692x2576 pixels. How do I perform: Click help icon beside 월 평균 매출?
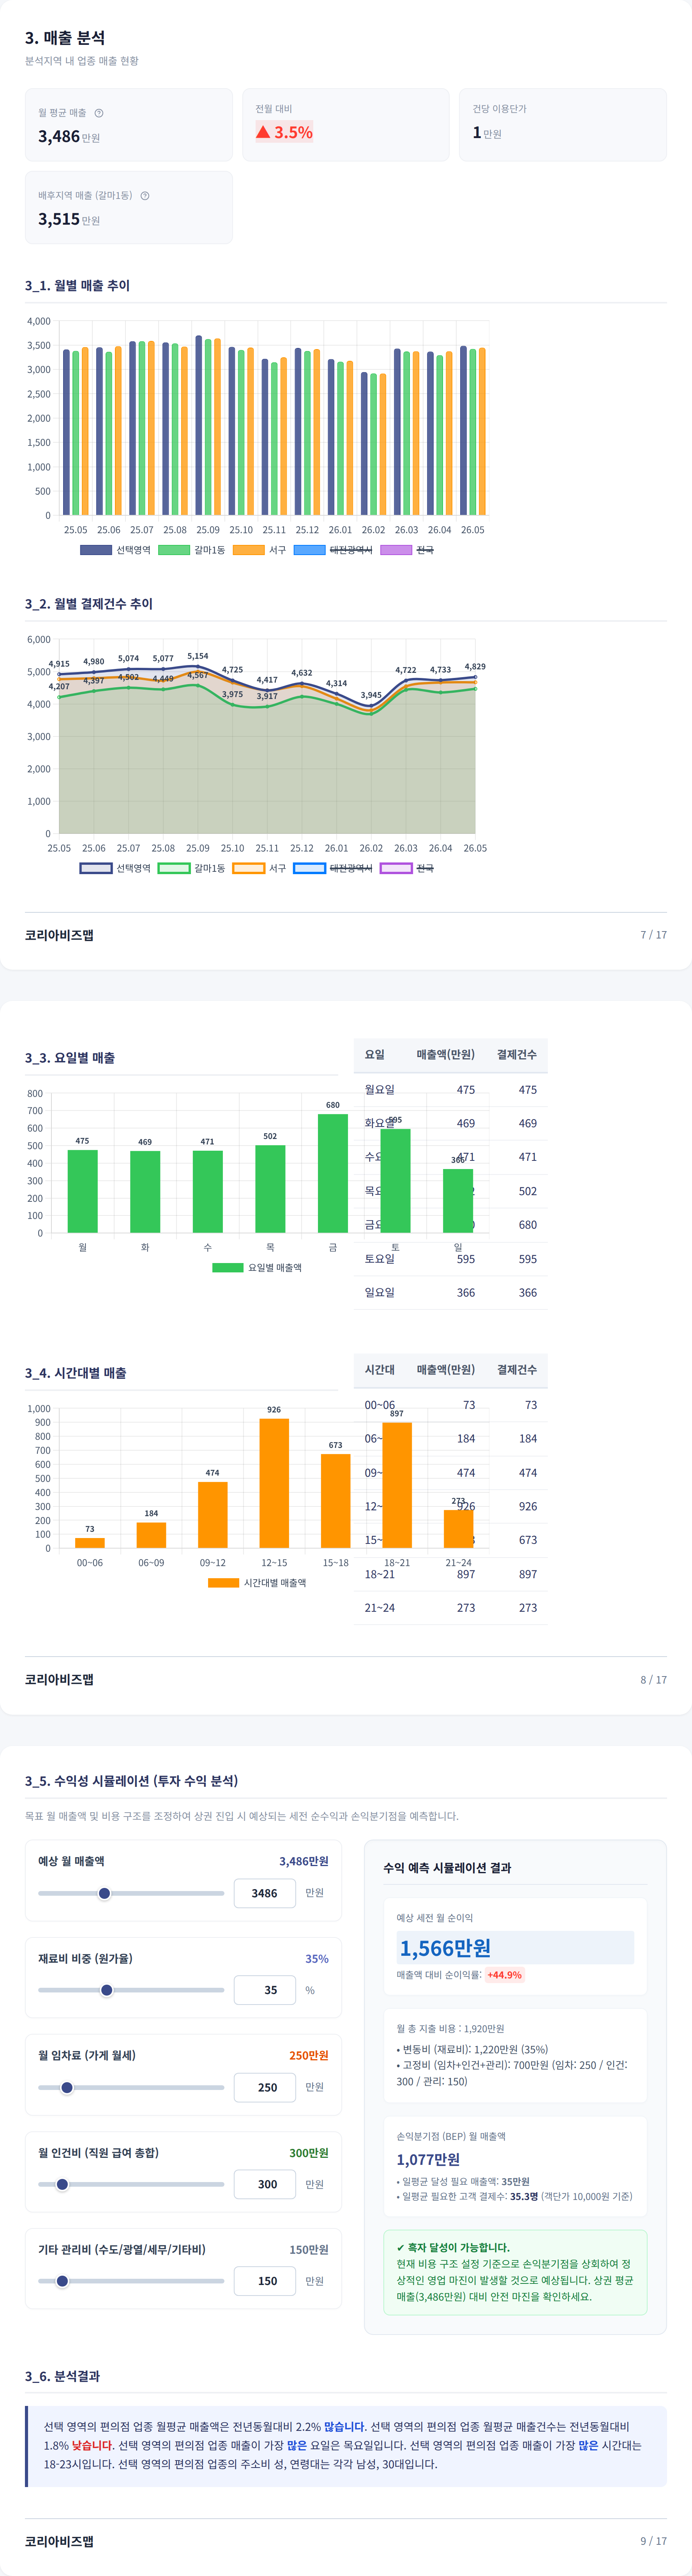click(x=99, y=113)
